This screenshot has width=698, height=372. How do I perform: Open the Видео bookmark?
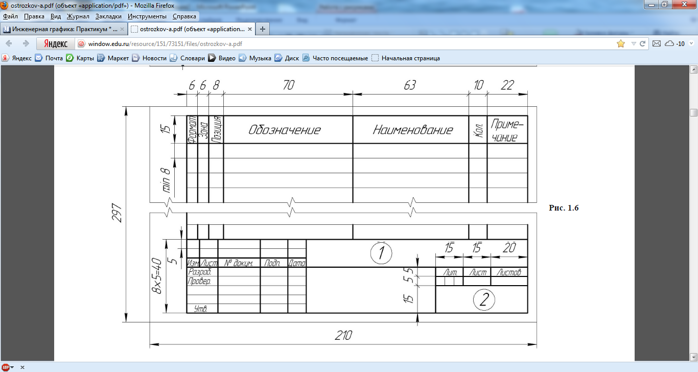222,58
